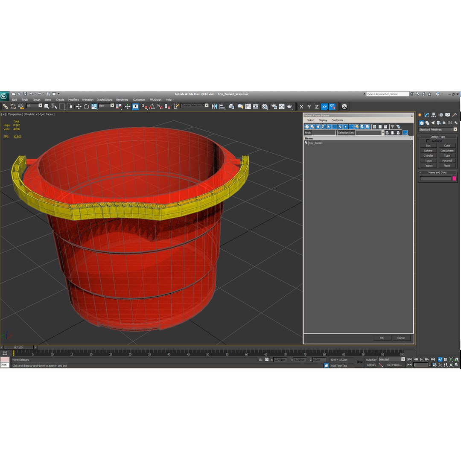Open the Graph Editors menu
This screenshot has height=461, width=461.
tap(105, 99)
